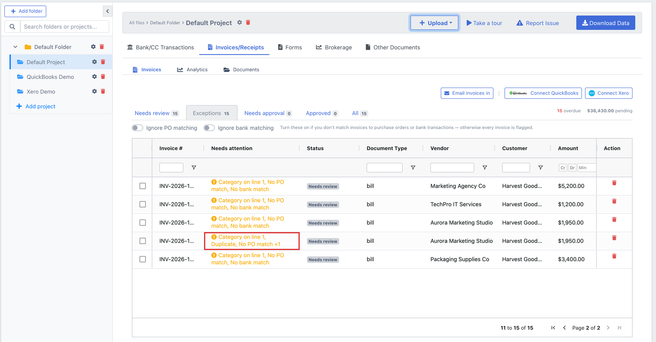Open the Vendor column filter icon

point(485,168)
